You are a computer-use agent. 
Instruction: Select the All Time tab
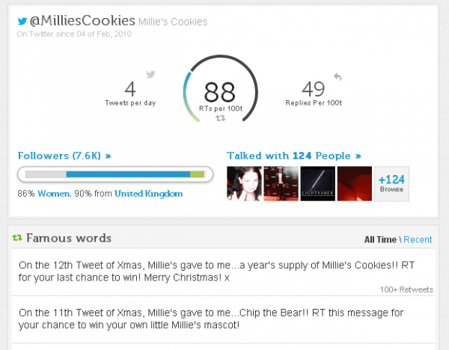point(380,239)
